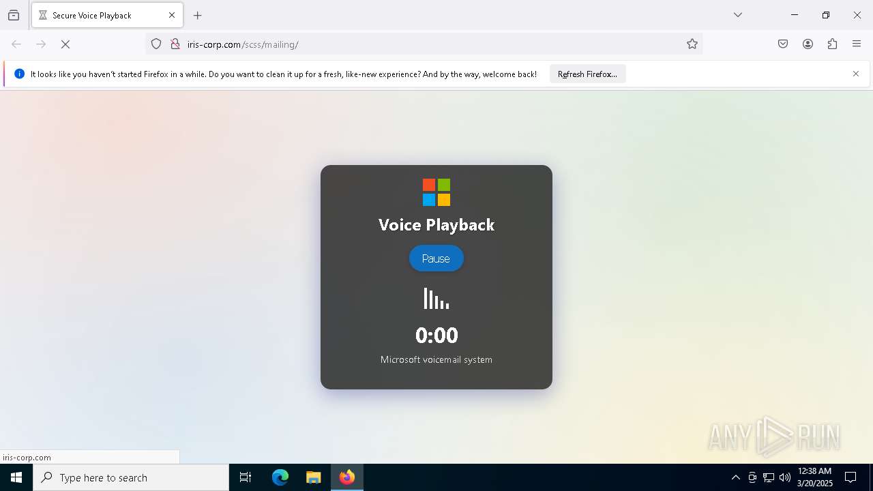Screen dimensions: 873x491
Task: Open Firefox View from the tab bar
Action: [14, 15]
